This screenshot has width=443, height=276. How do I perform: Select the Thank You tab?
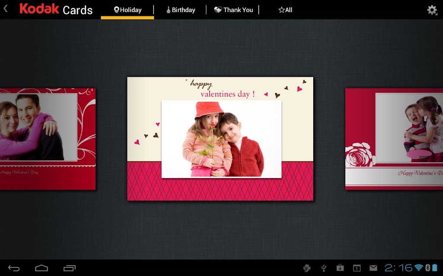click(x=233, y=10)
